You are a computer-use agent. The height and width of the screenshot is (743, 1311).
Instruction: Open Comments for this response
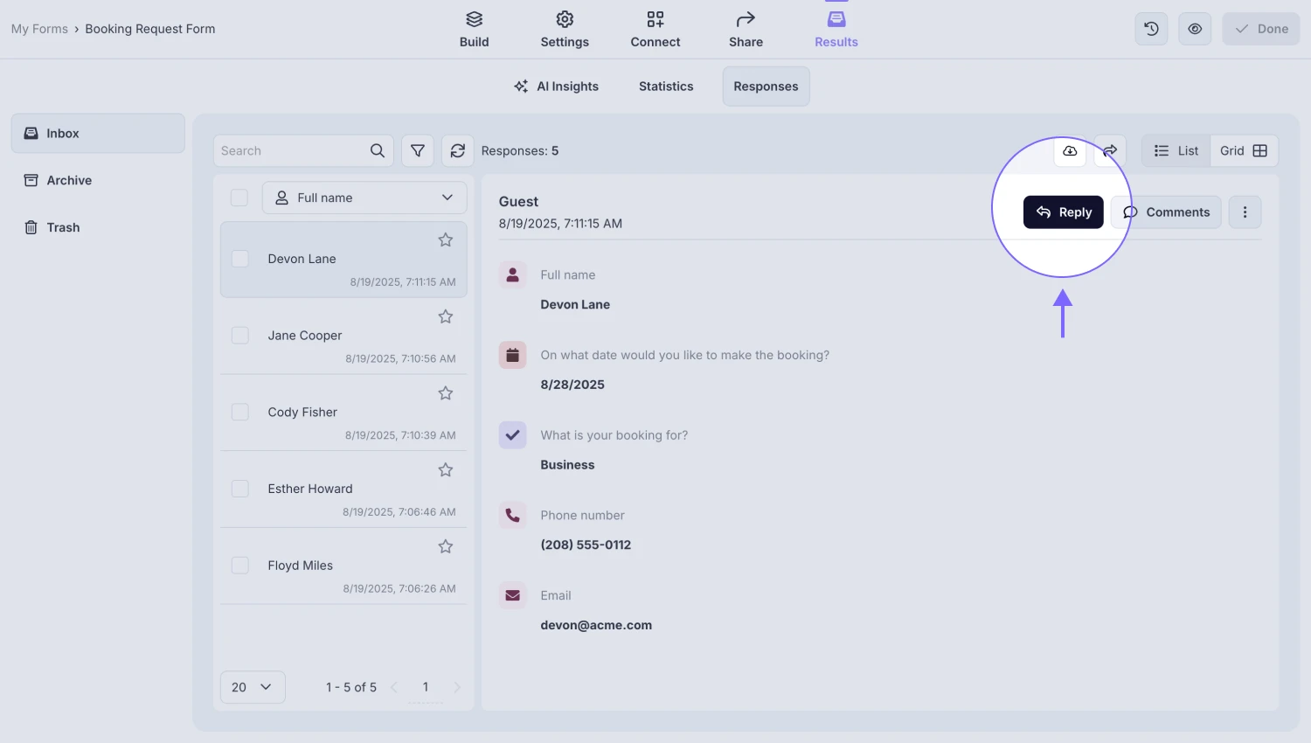click(1166, 212)
